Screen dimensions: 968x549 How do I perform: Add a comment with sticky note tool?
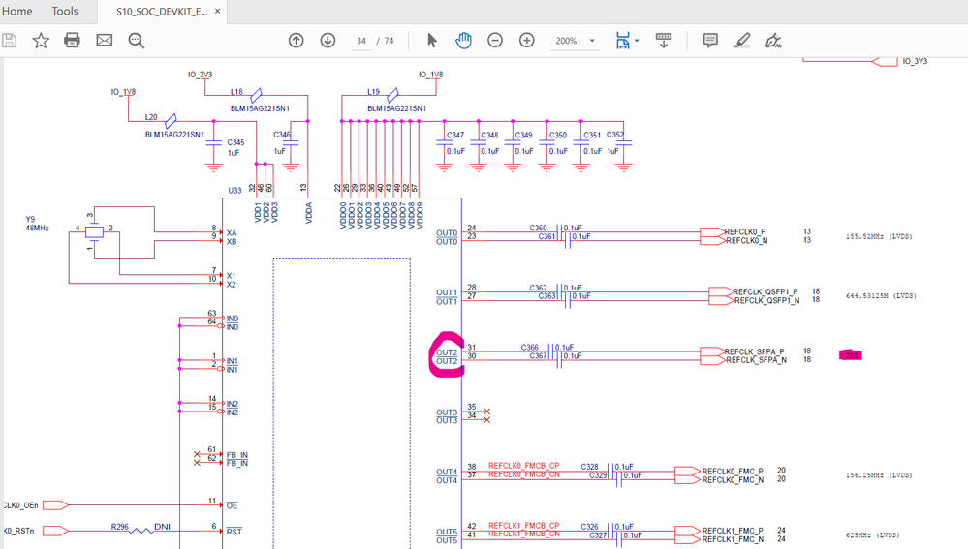(x=710, y=41)
